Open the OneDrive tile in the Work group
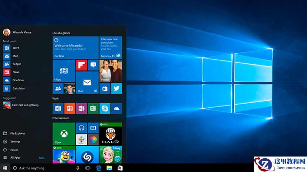Image resolution: width=307 pixels, height=172 pixels. coord(117,108)
